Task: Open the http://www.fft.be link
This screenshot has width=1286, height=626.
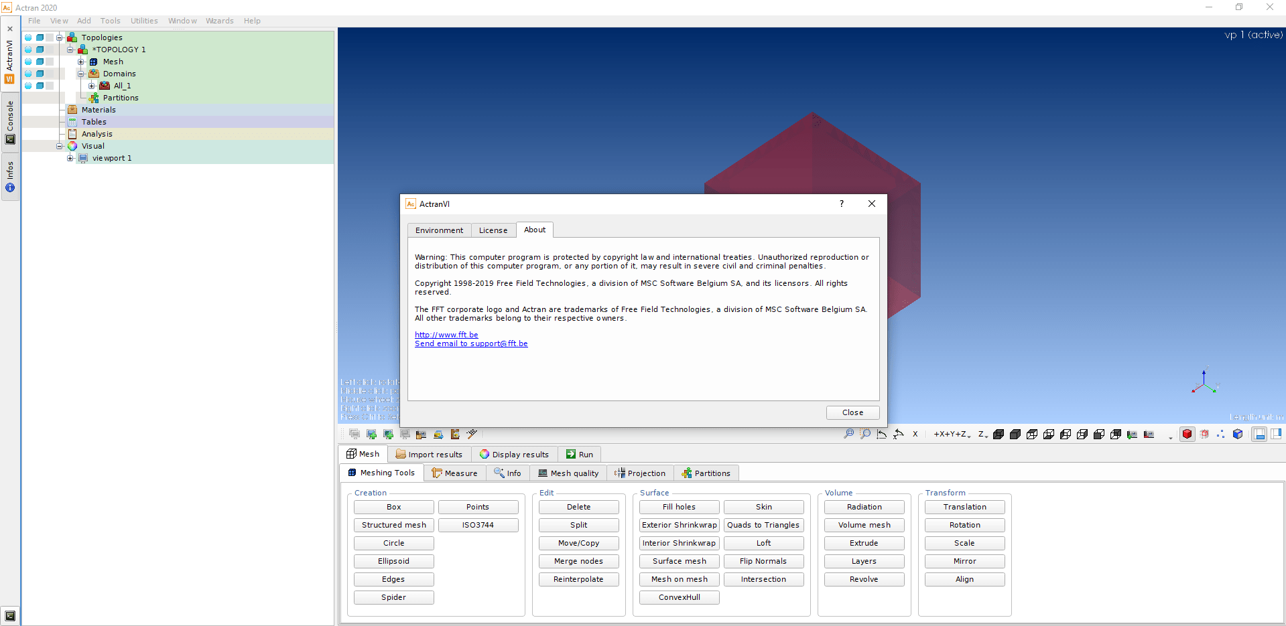Action: coord(446,335)
